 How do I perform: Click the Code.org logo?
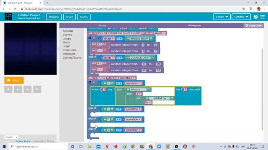(8, 17)
